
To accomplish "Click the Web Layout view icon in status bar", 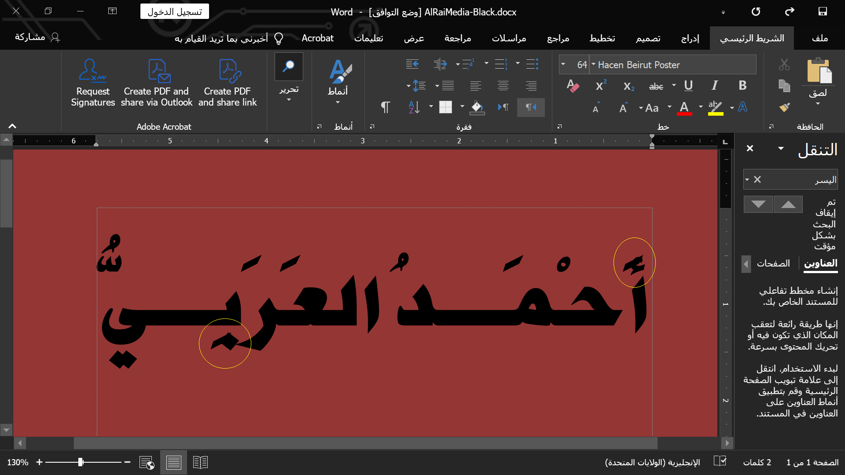I will 147,462.
